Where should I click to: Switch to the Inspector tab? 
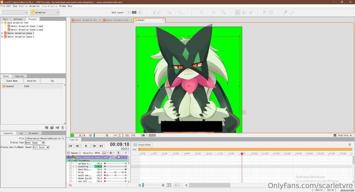point(8,133)
